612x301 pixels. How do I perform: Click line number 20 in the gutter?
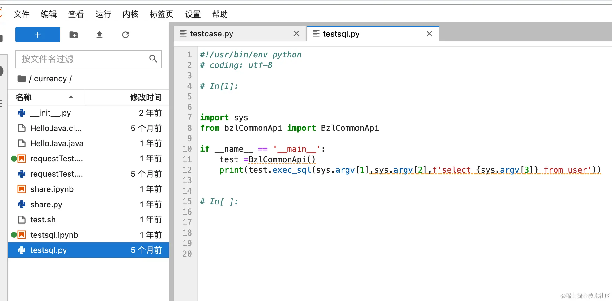187,254
